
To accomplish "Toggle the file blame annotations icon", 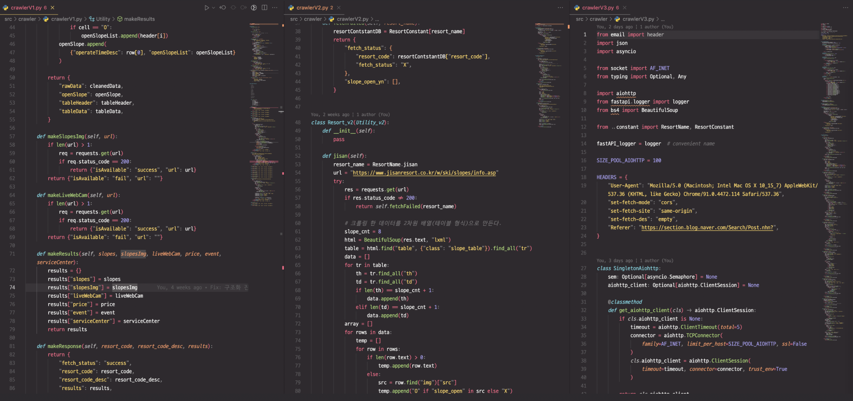I will (254, 8).
